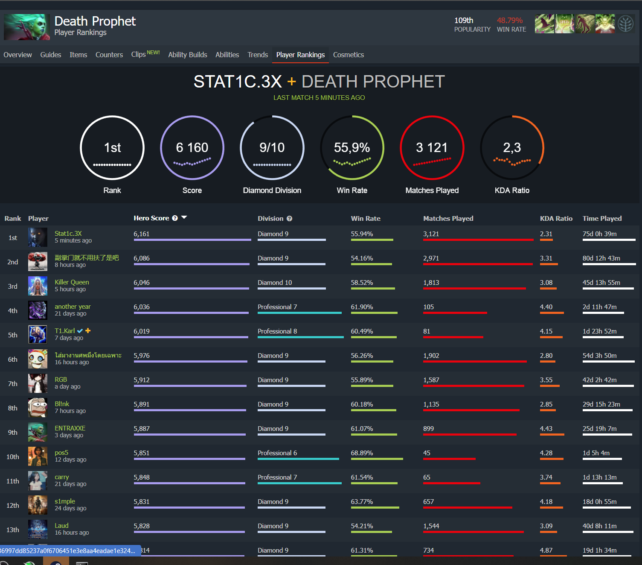Click the Crypt Swarm ability icon
The width and height of the screenshot is (642, 565).
tap(544, 24)
